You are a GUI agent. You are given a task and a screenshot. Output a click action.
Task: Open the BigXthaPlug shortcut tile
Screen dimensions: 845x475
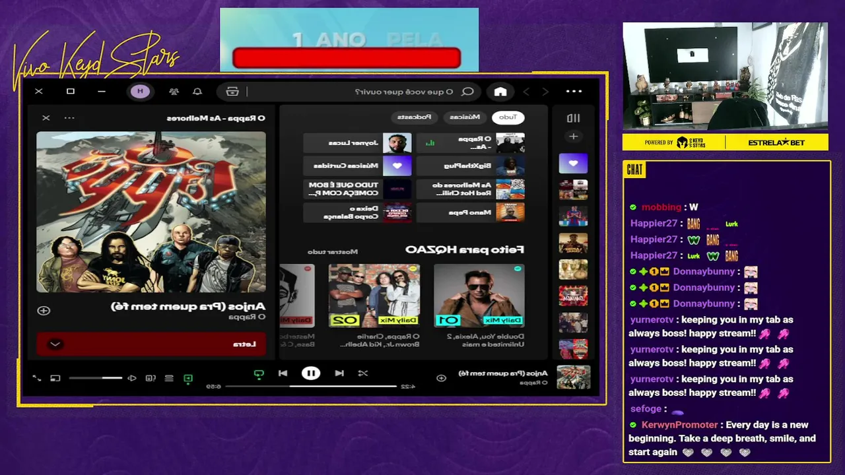471,166
